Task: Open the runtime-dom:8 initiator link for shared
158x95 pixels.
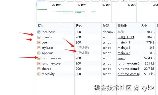Action: [129, 69]
